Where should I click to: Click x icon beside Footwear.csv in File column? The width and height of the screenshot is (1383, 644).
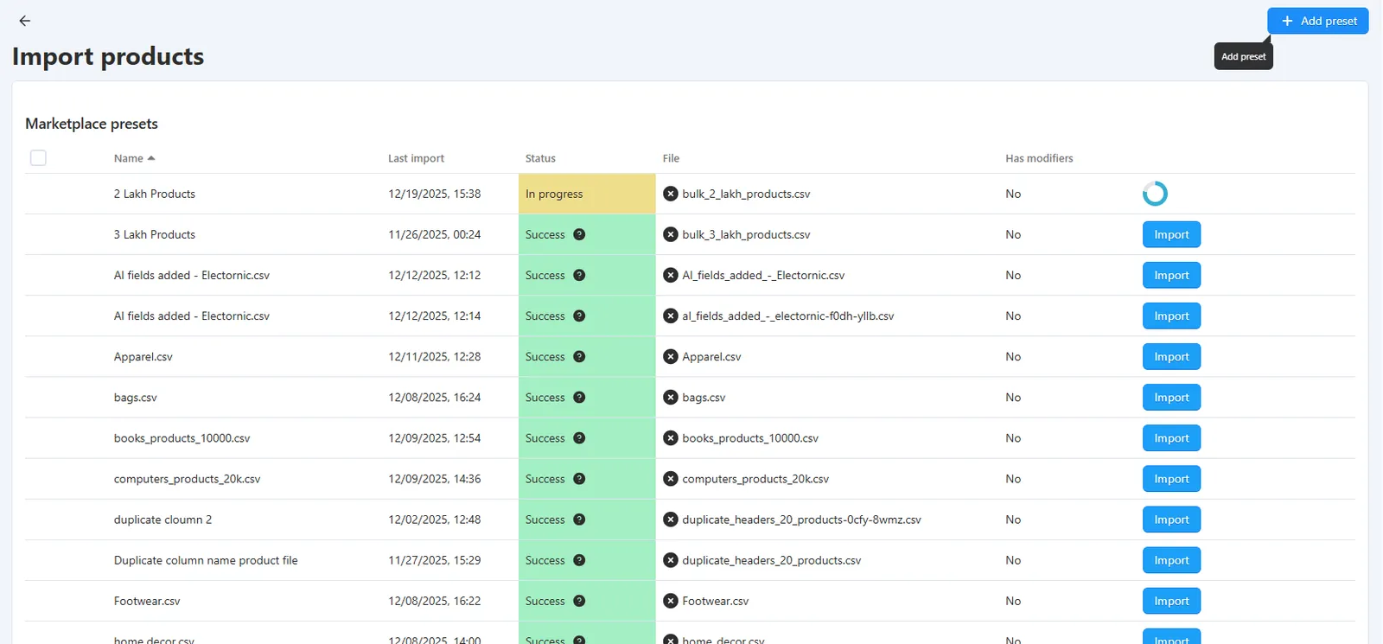[x=671, y=601]
